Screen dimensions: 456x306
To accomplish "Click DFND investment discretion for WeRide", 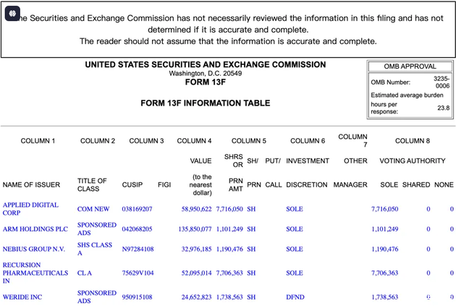I will 295,297.
